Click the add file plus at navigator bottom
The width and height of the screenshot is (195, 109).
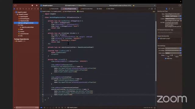[x=14, y=108]
